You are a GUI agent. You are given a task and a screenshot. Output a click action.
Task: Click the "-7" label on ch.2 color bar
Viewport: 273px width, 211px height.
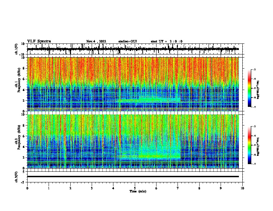(254, 164)
